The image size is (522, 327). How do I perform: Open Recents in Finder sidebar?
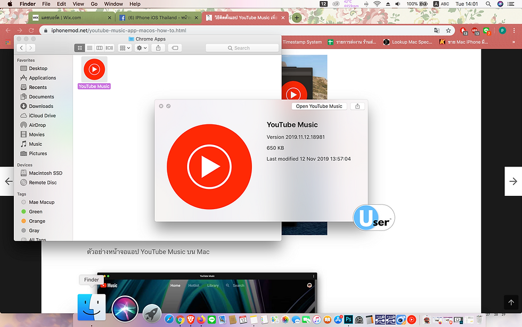point(38,87)
